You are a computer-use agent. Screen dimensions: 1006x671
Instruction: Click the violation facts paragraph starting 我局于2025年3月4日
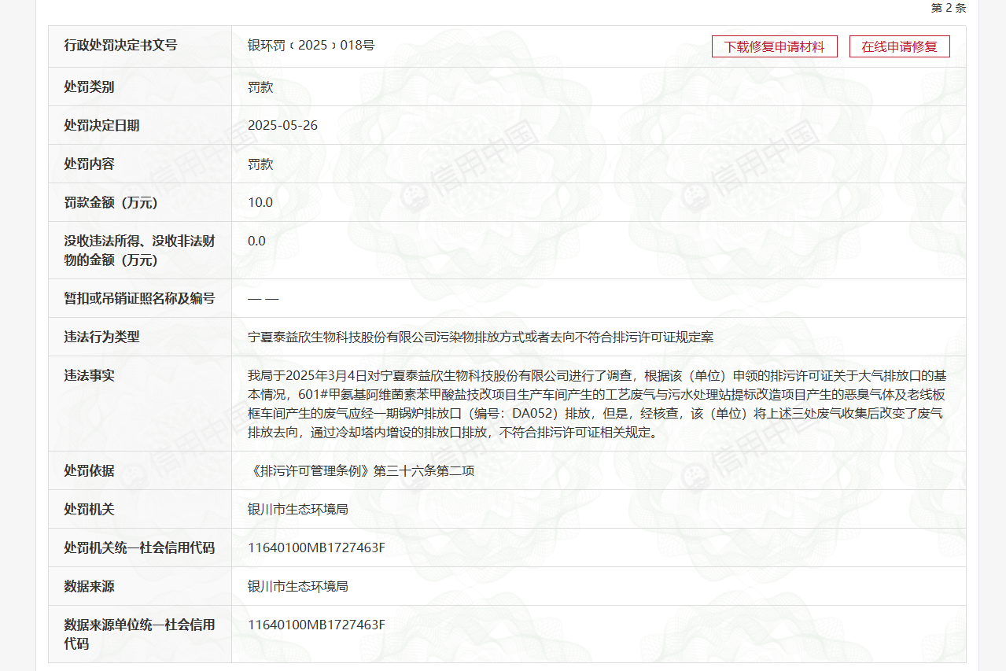tap(597, 404)
